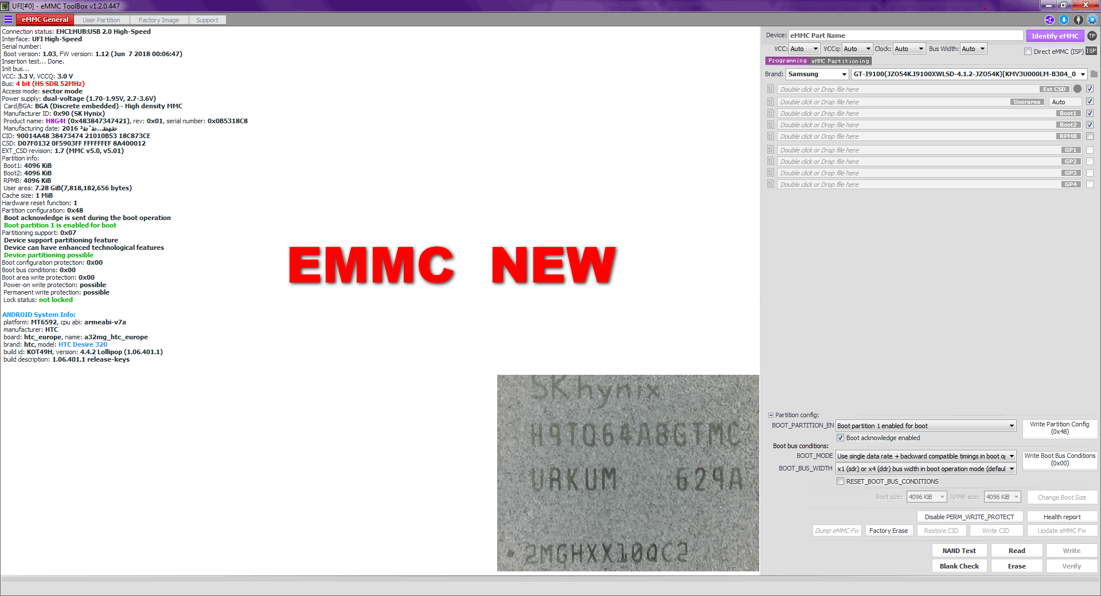This screenshot has height=596, width=1101.
Task: Click the gear icon next to Ext CSD
Action: tap(1077, 89)
